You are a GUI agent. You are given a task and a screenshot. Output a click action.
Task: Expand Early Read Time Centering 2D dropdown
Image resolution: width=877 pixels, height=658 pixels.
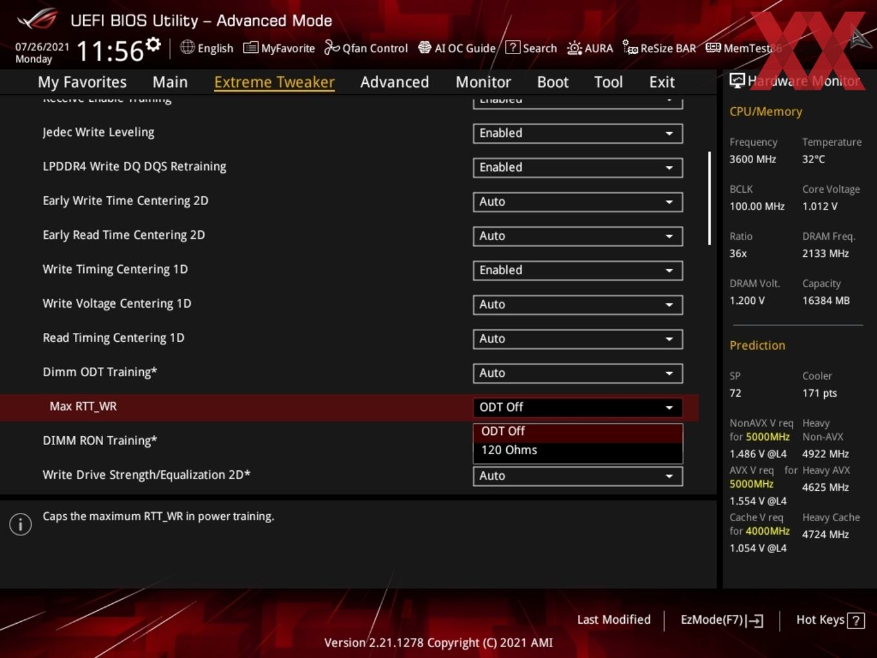[578, 235]
